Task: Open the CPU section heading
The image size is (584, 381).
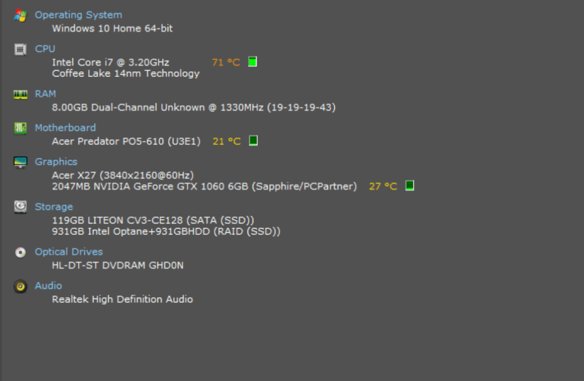Action: [x=45, y=49]
